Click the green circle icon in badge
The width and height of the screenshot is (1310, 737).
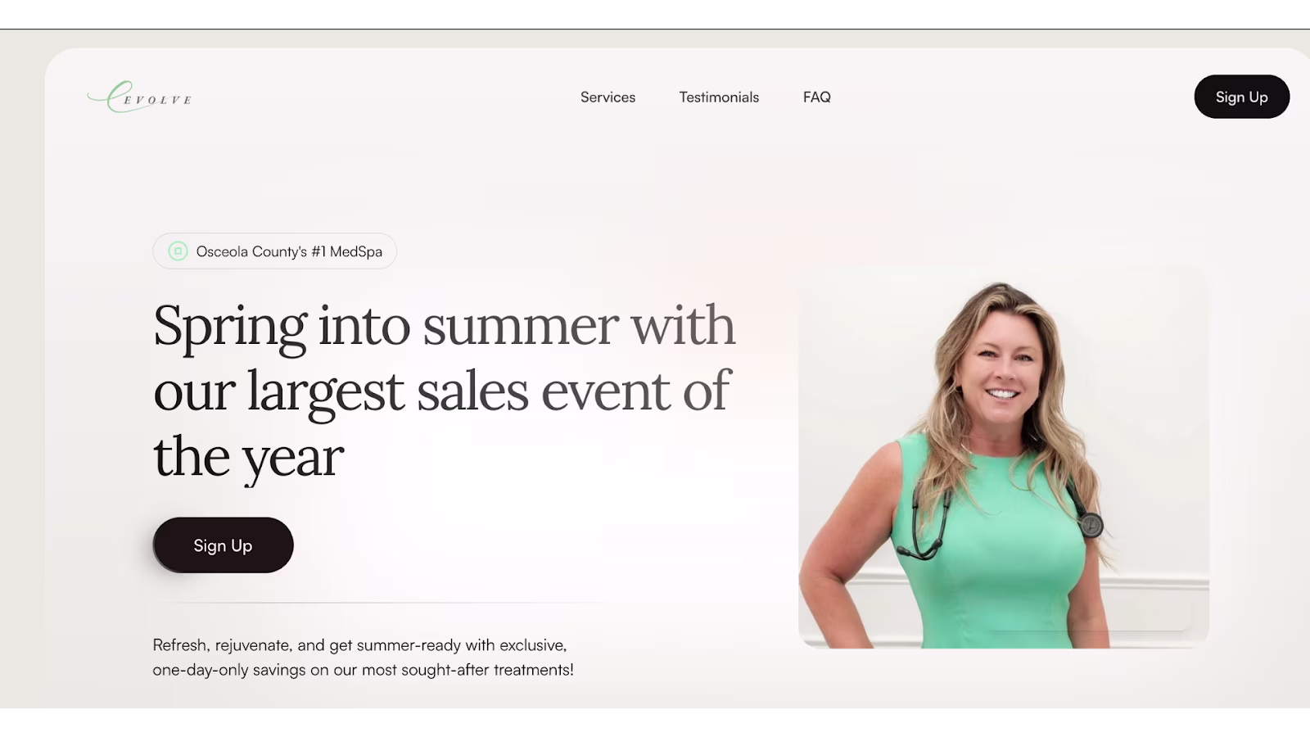click(x=178, y=251)
